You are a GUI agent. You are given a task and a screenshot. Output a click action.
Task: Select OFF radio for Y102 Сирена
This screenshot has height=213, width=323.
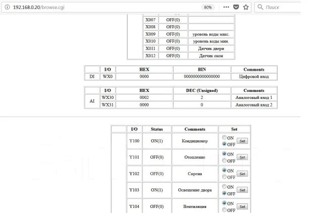(224, 177)
